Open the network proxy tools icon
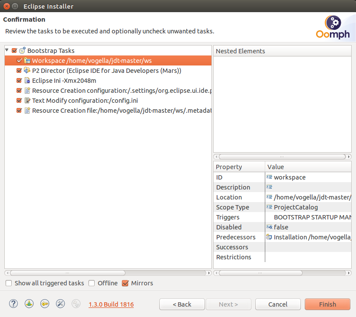 60,304
